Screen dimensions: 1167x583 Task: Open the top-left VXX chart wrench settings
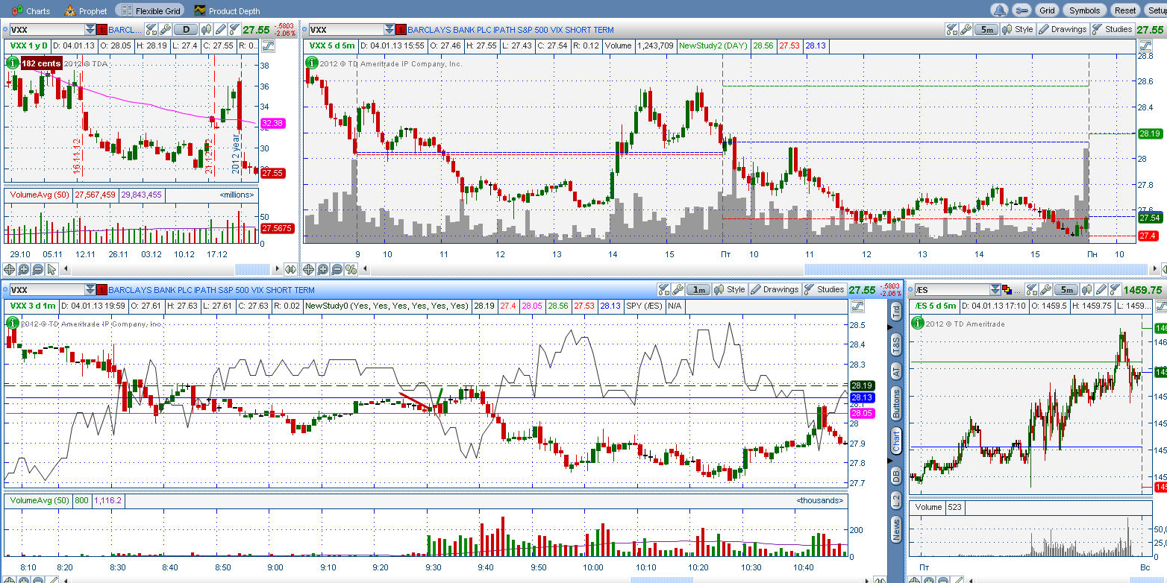pyautogui.click(x=165, y=30)
